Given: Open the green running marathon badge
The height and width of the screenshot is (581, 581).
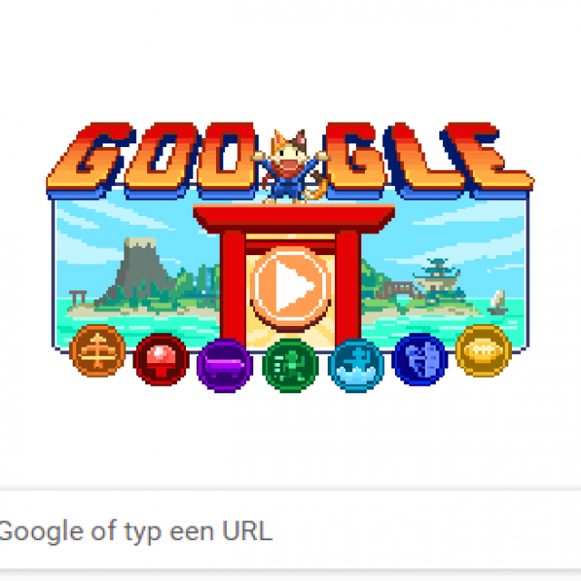Looking at the screenshot, I should (290, 365).
